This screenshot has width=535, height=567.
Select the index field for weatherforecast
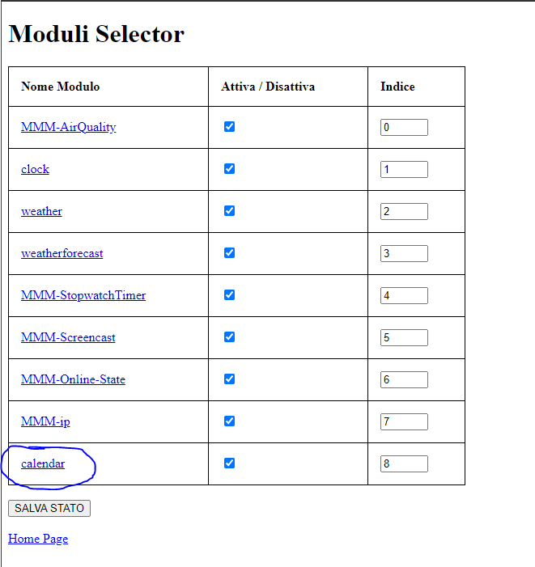(x=404, y=253)
